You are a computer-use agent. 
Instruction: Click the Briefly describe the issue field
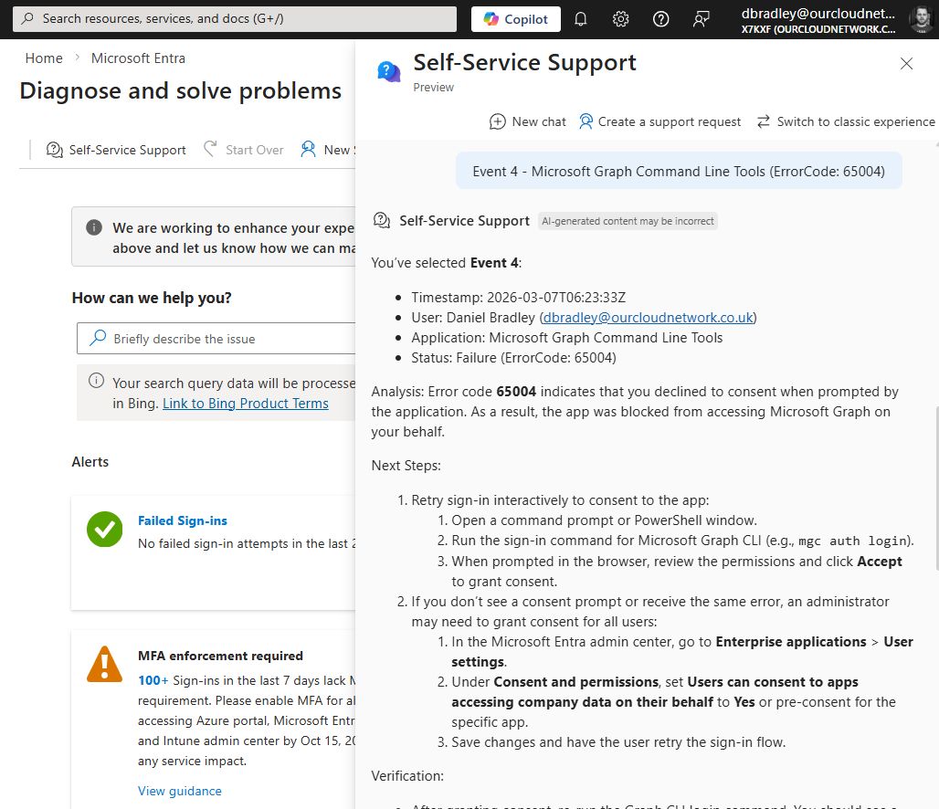click(216, 339)
